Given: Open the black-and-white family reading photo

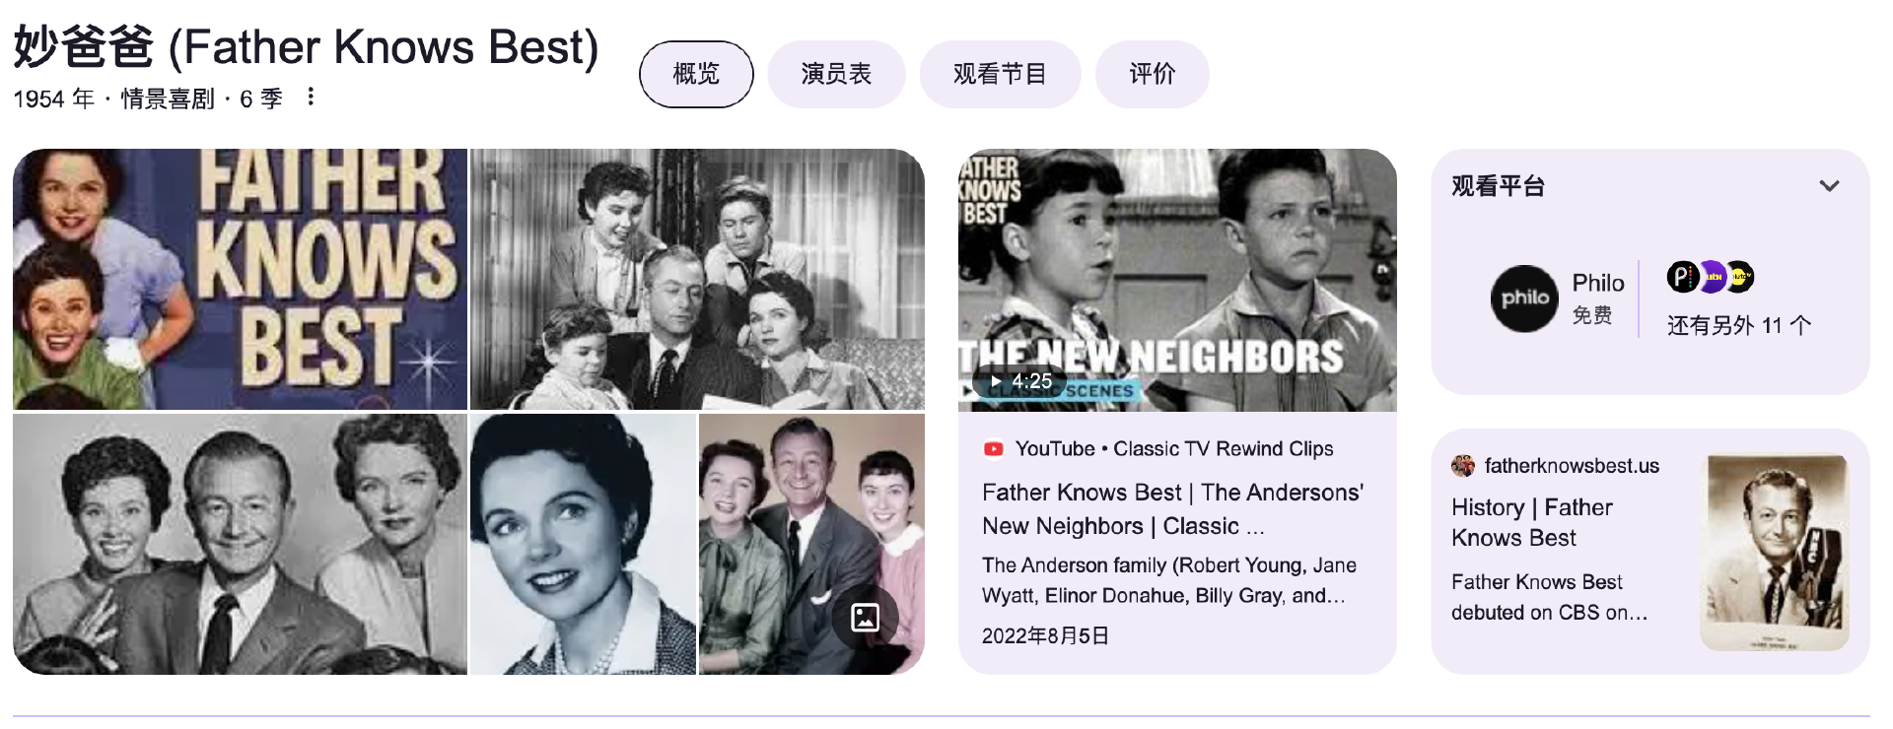Looking at the screenshot, I should coord(697,279).
